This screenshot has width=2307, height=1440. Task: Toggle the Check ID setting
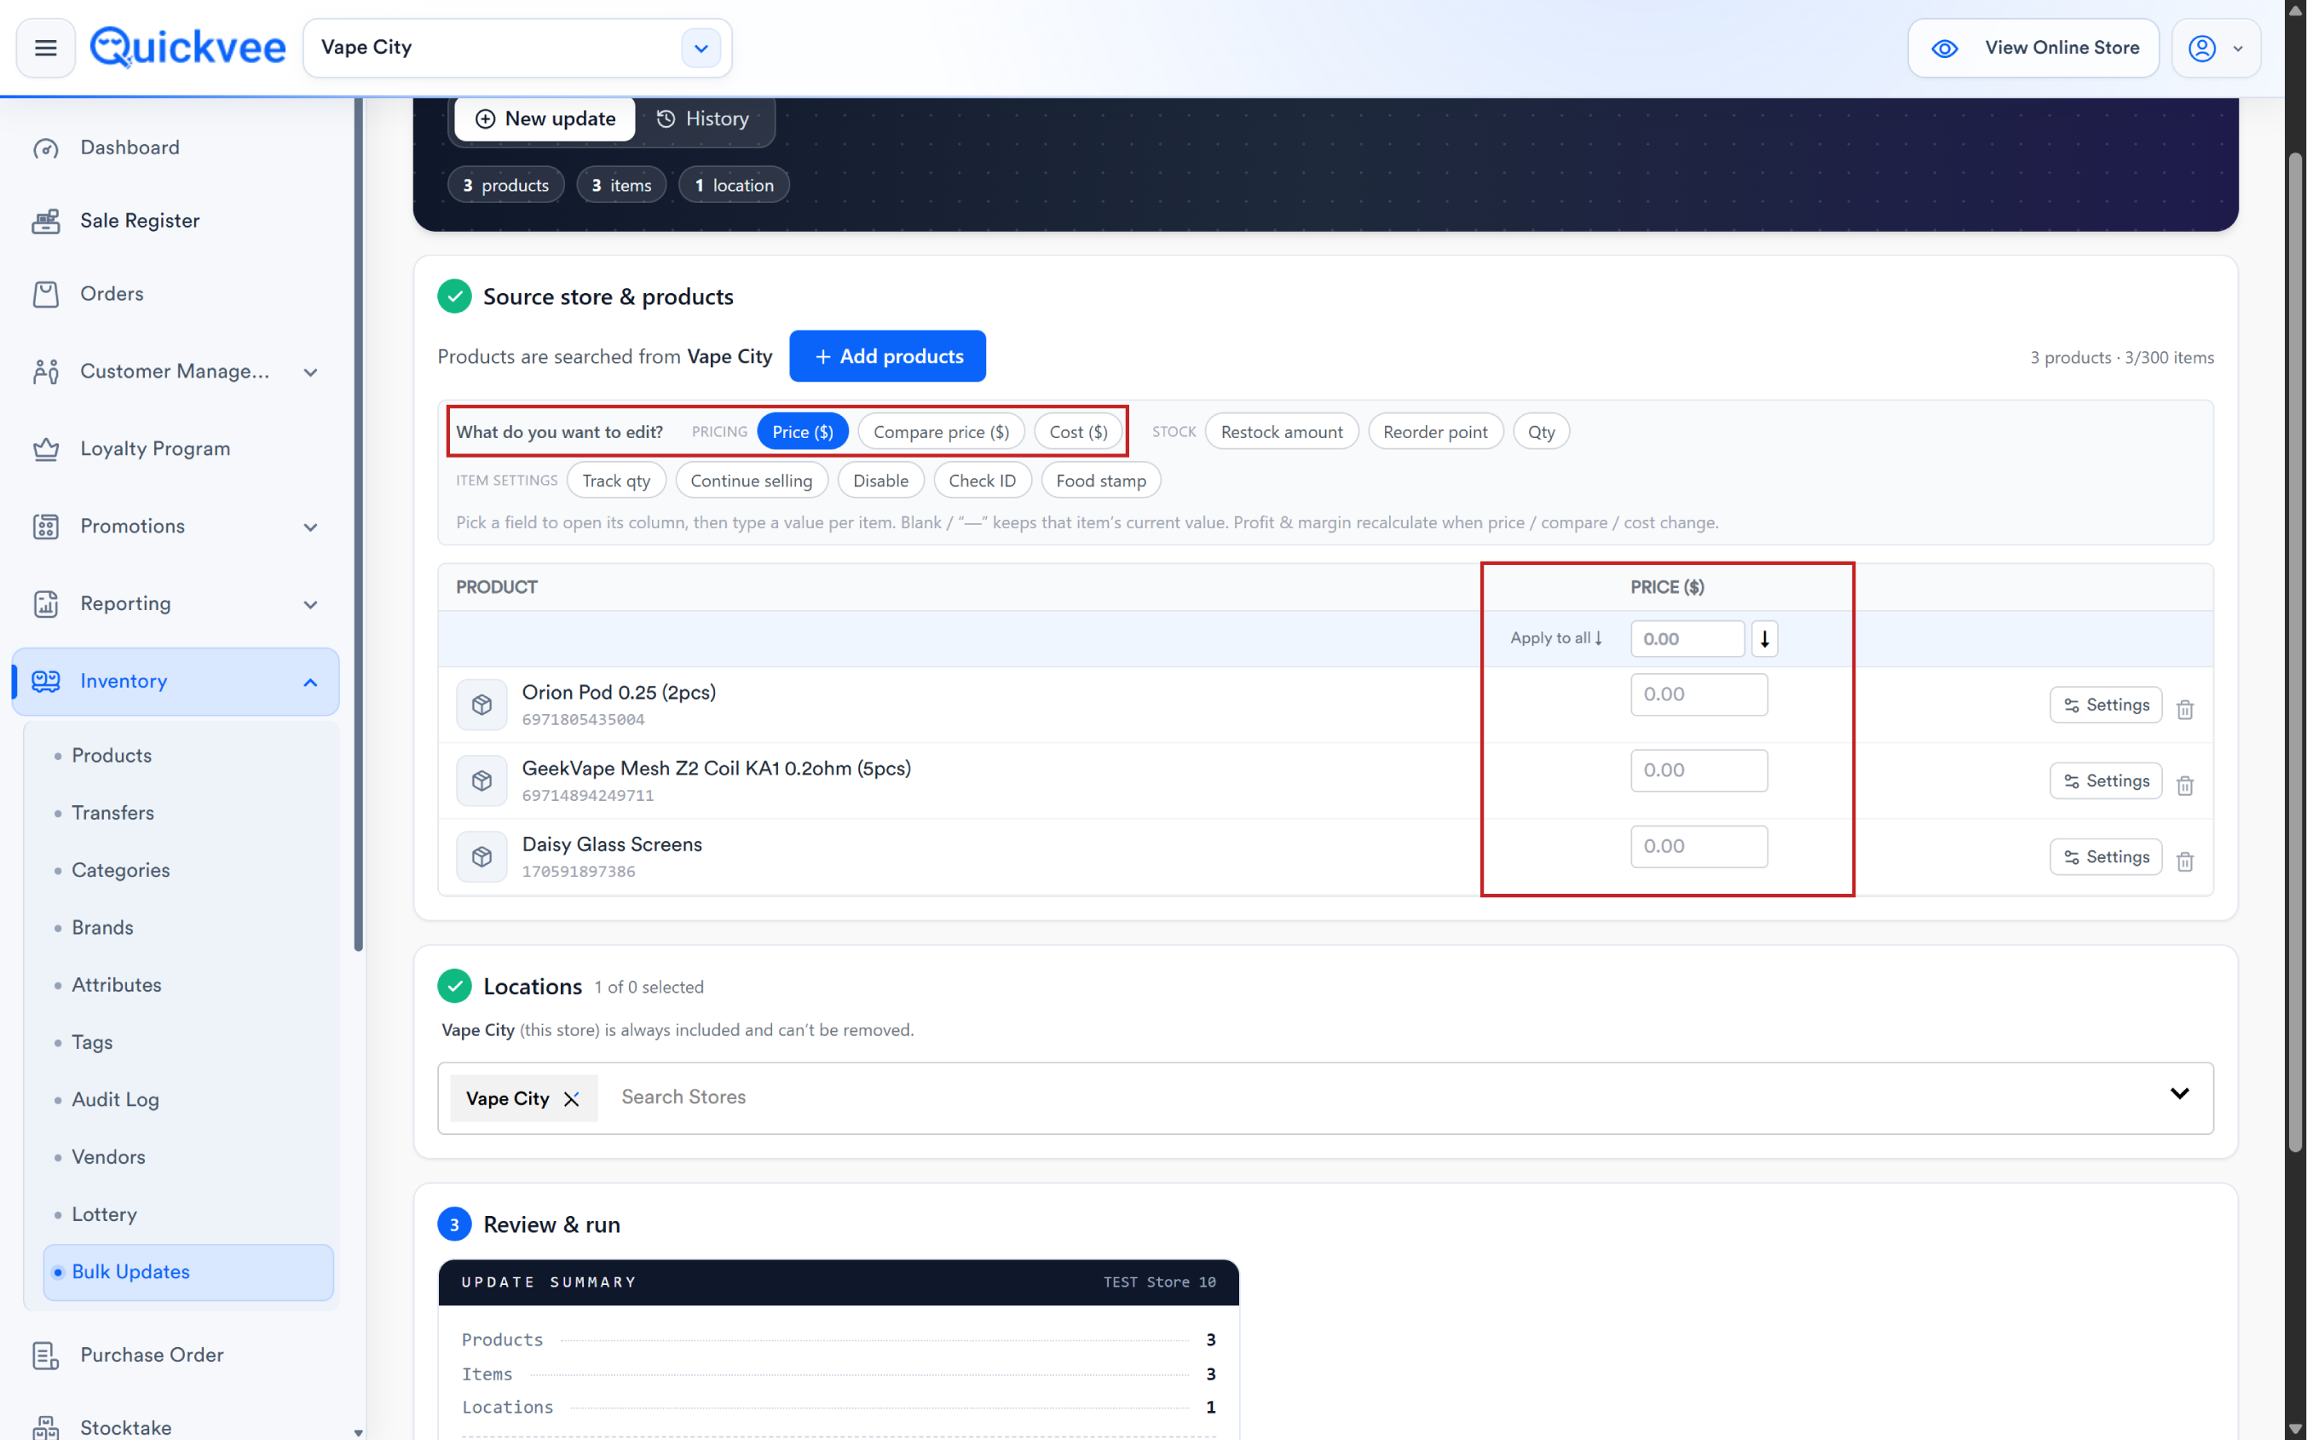[x=982, y=481]
